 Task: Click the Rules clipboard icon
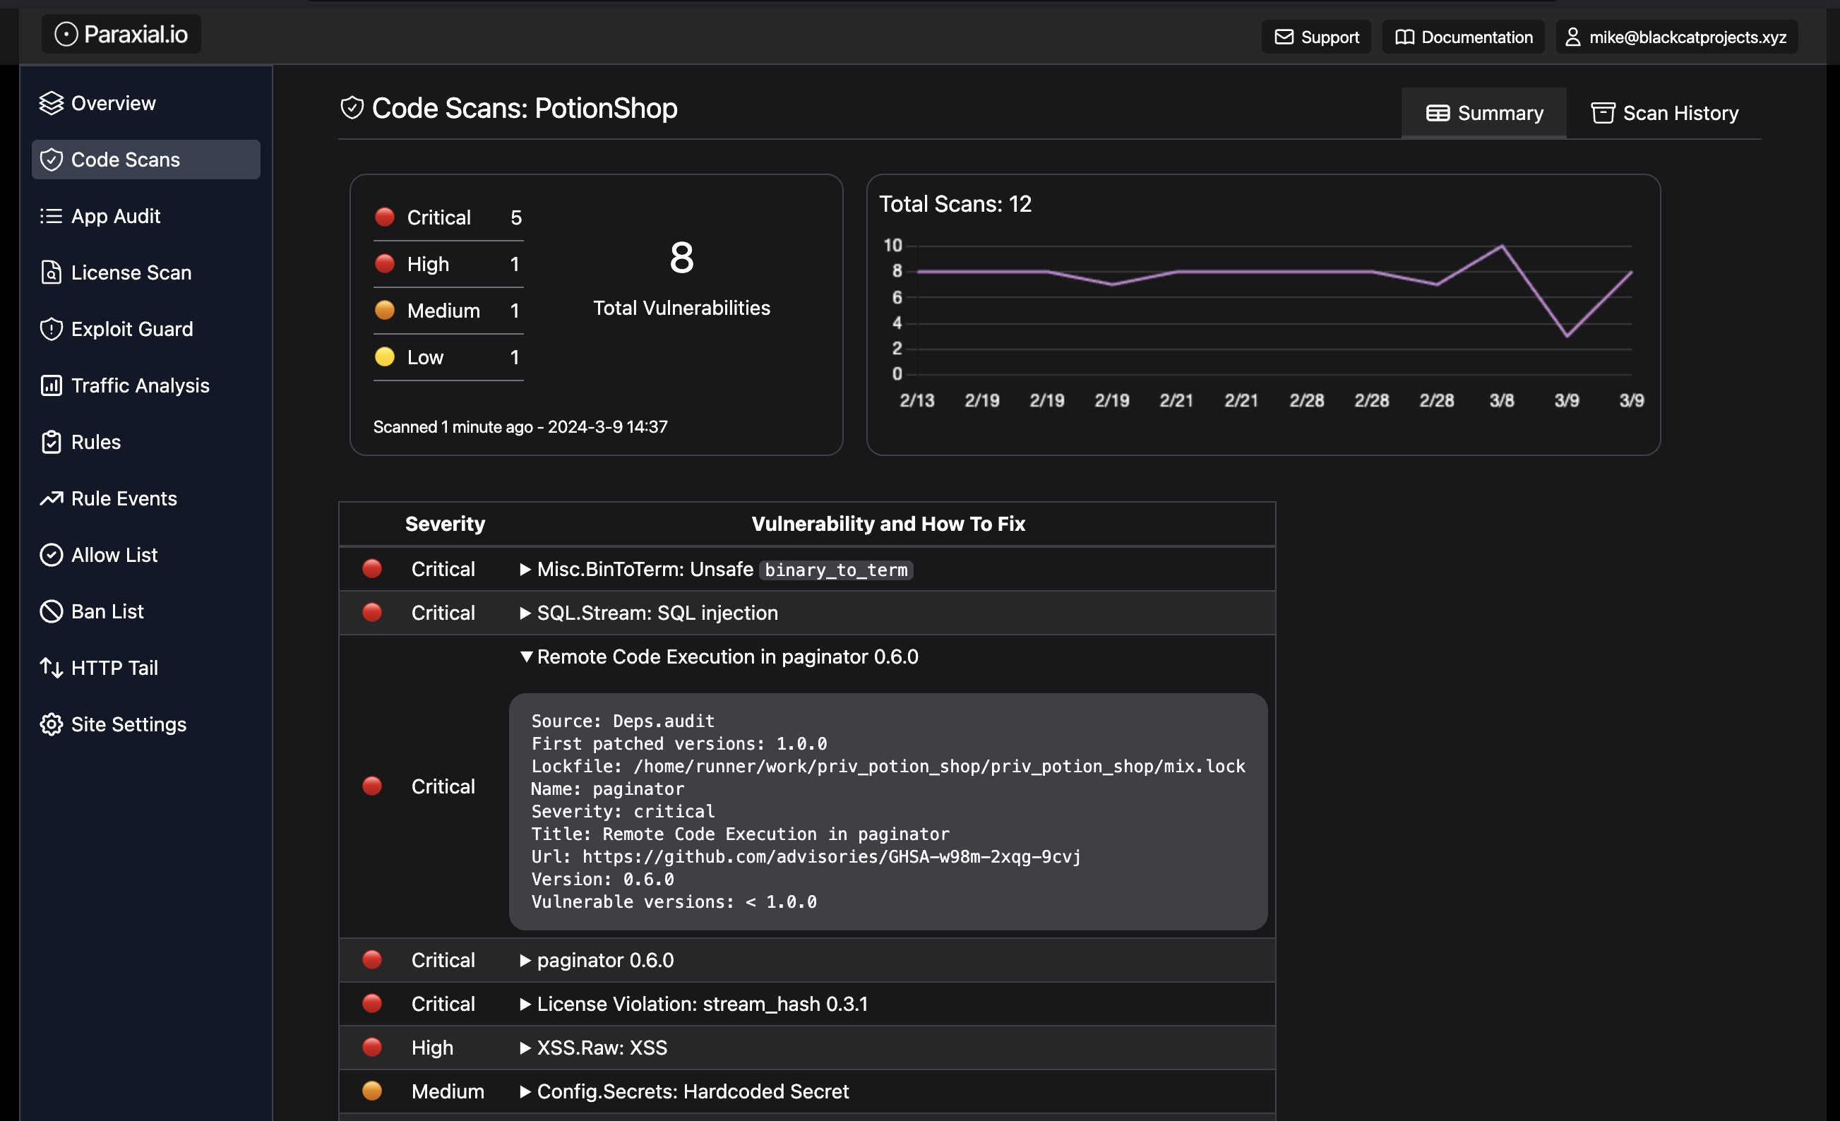[x=51, y=442]
